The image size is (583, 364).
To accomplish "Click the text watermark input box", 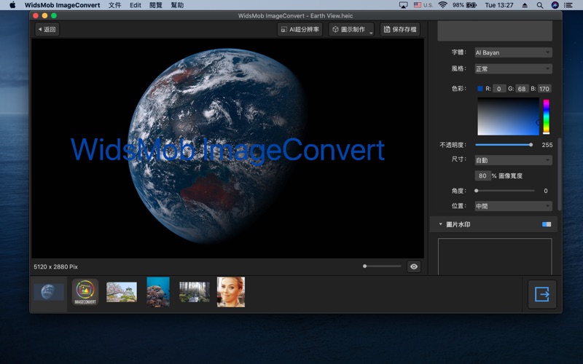I will pyautogui.click(x=495, y=31).
